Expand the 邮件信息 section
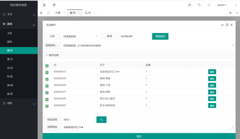This screenshot has height=139, width=240. tap(52, 55)
